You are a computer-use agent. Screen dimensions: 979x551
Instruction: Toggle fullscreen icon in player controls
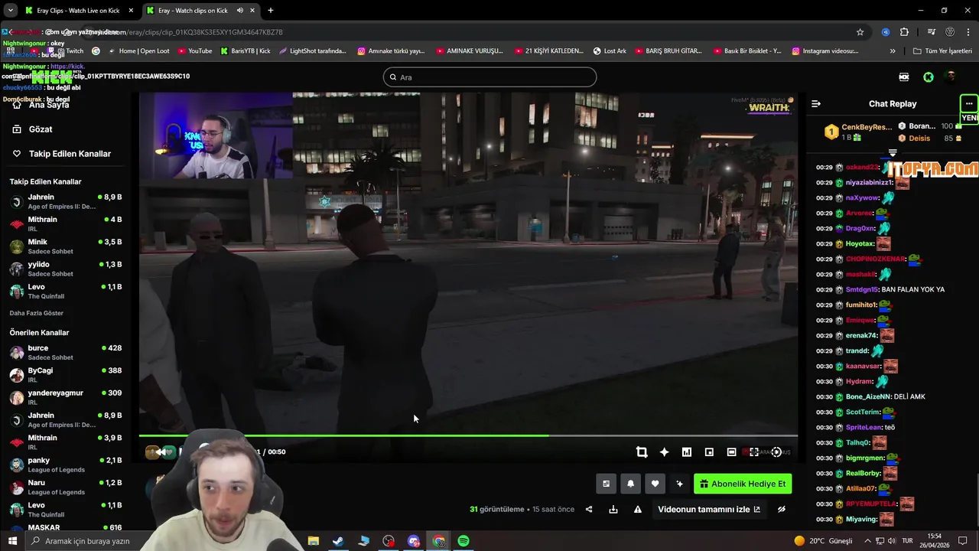[754, 452]
